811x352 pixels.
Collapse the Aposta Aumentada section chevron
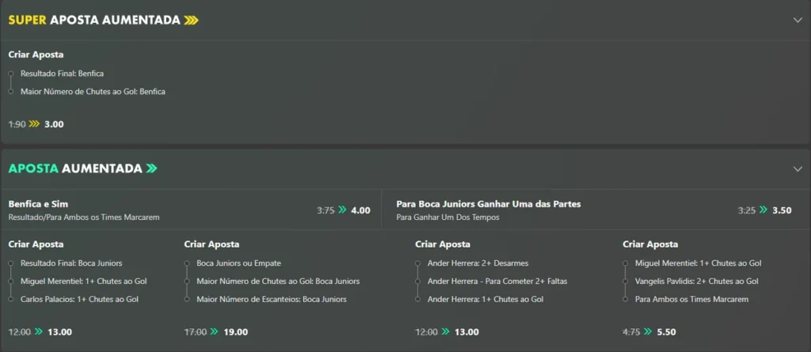click(797, 169)
